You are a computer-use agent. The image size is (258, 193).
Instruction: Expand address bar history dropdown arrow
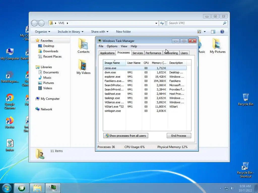(156, 23)
